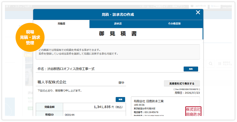Click 見積書形式で表示する button

tap(182, 83)
